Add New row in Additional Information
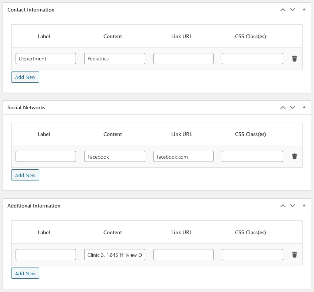This screenshot has width=314, height=292. click(25, 273)
